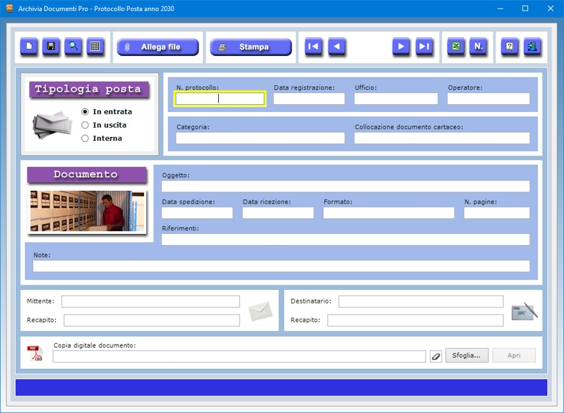
Task: Click the Formato input field
Action: pos(389,212)
